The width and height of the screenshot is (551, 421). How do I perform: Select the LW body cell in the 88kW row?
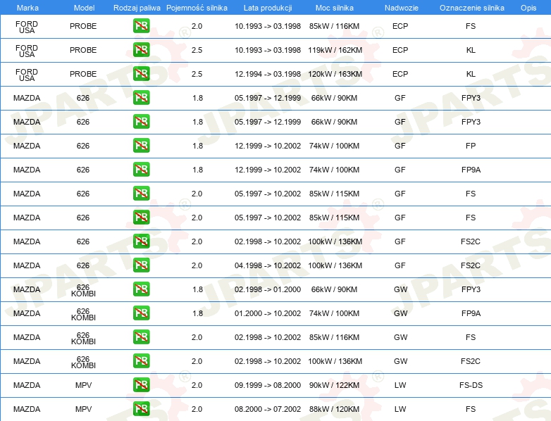[x=400, y=409]
